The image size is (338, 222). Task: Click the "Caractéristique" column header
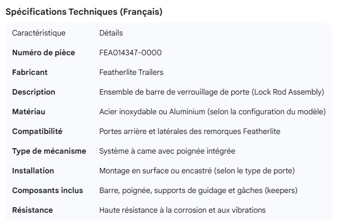[x=39, y=33]
